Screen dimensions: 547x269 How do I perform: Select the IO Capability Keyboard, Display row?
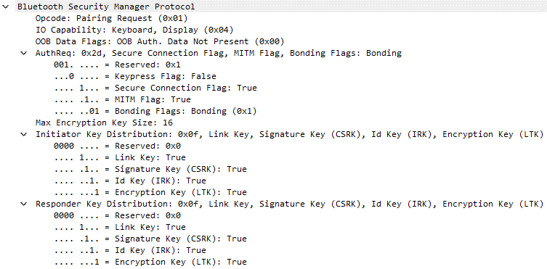(x=134, y=30)
